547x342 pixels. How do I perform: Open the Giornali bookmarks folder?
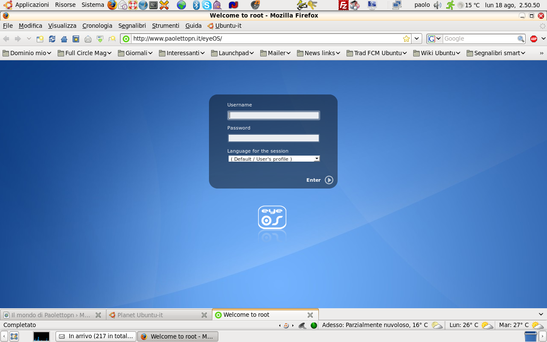(x=135, y=53)
